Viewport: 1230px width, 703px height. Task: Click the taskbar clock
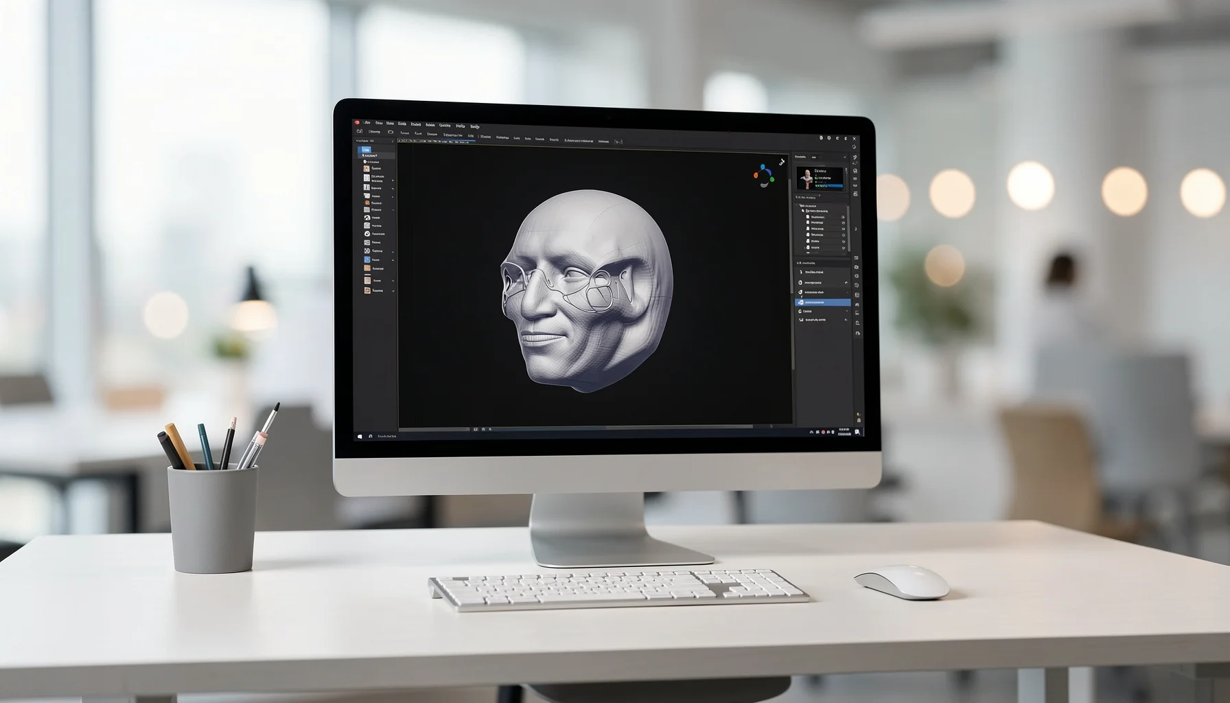(844, 433)
